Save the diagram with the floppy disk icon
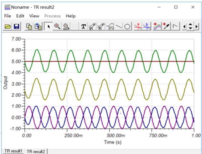Screen dimensions: 202x154 16,26
